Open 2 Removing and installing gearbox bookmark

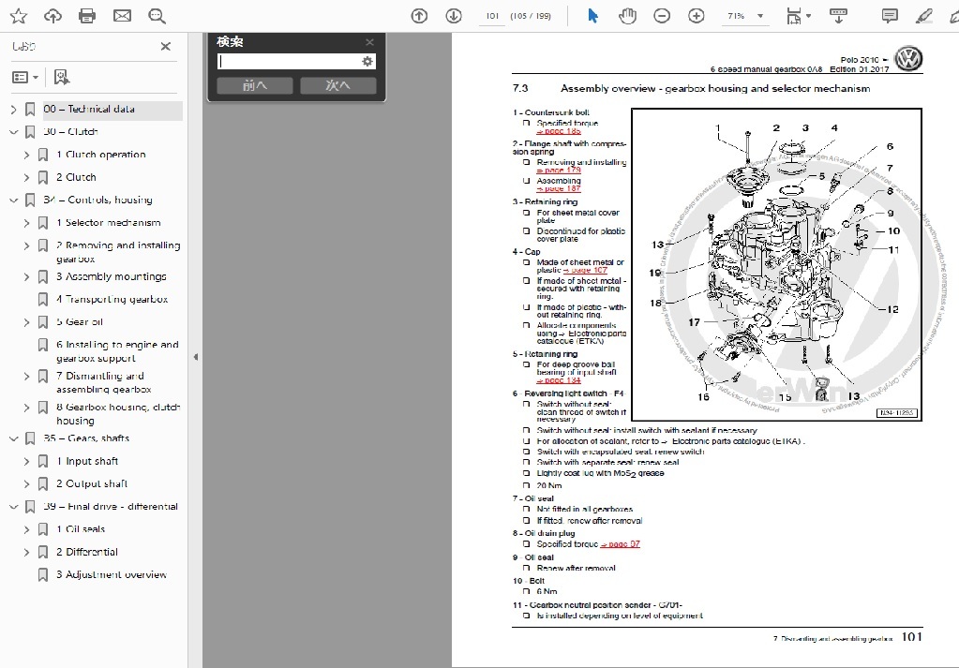point(118,252)
